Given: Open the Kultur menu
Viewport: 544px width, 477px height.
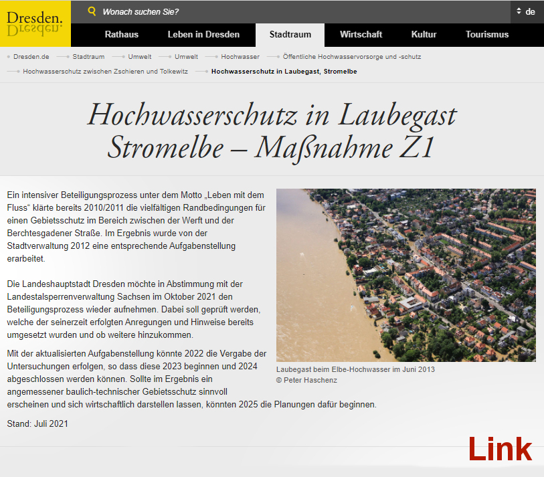Looking at the screenshot, I should 424,34.
